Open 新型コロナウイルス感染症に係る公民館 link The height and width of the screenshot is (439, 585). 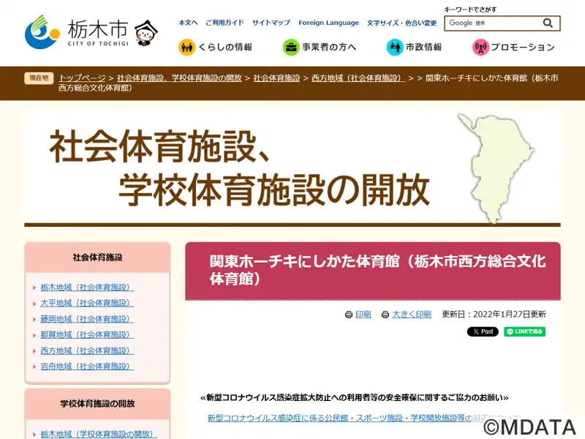click(363, 418)
